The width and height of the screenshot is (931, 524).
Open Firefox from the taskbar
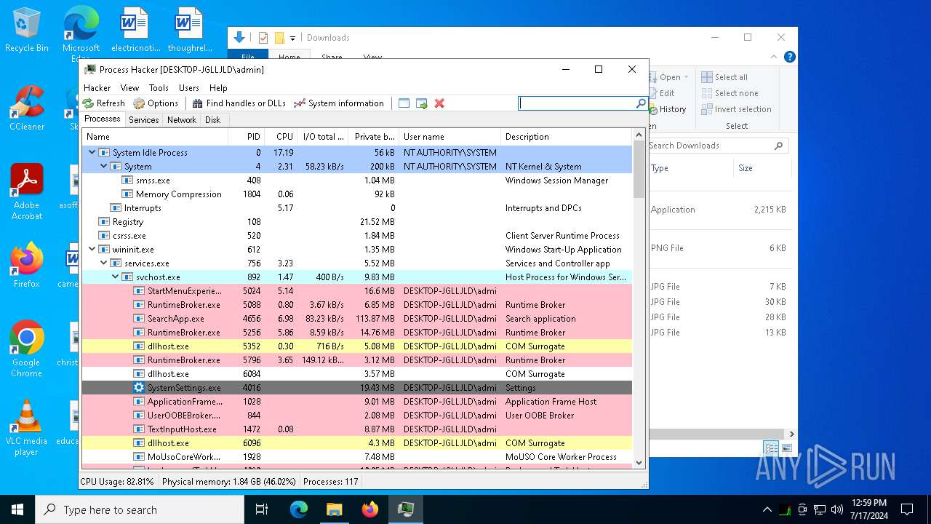(370, 509)
